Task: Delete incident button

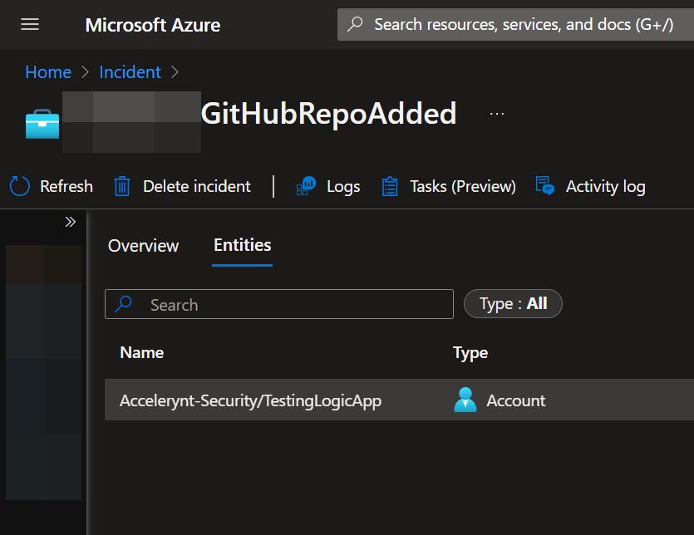Action: coord(182,186)
